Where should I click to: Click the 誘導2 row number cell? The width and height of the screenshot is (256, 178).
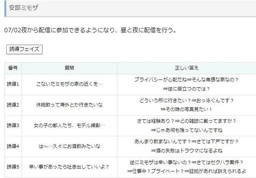point(13,105)
